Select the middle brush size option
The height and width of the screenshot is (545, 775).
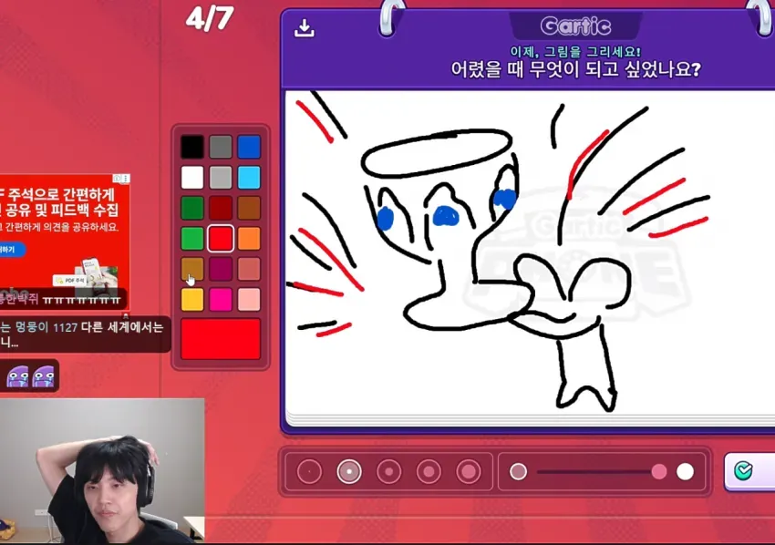pyautogui.click(x=389, y=471)
